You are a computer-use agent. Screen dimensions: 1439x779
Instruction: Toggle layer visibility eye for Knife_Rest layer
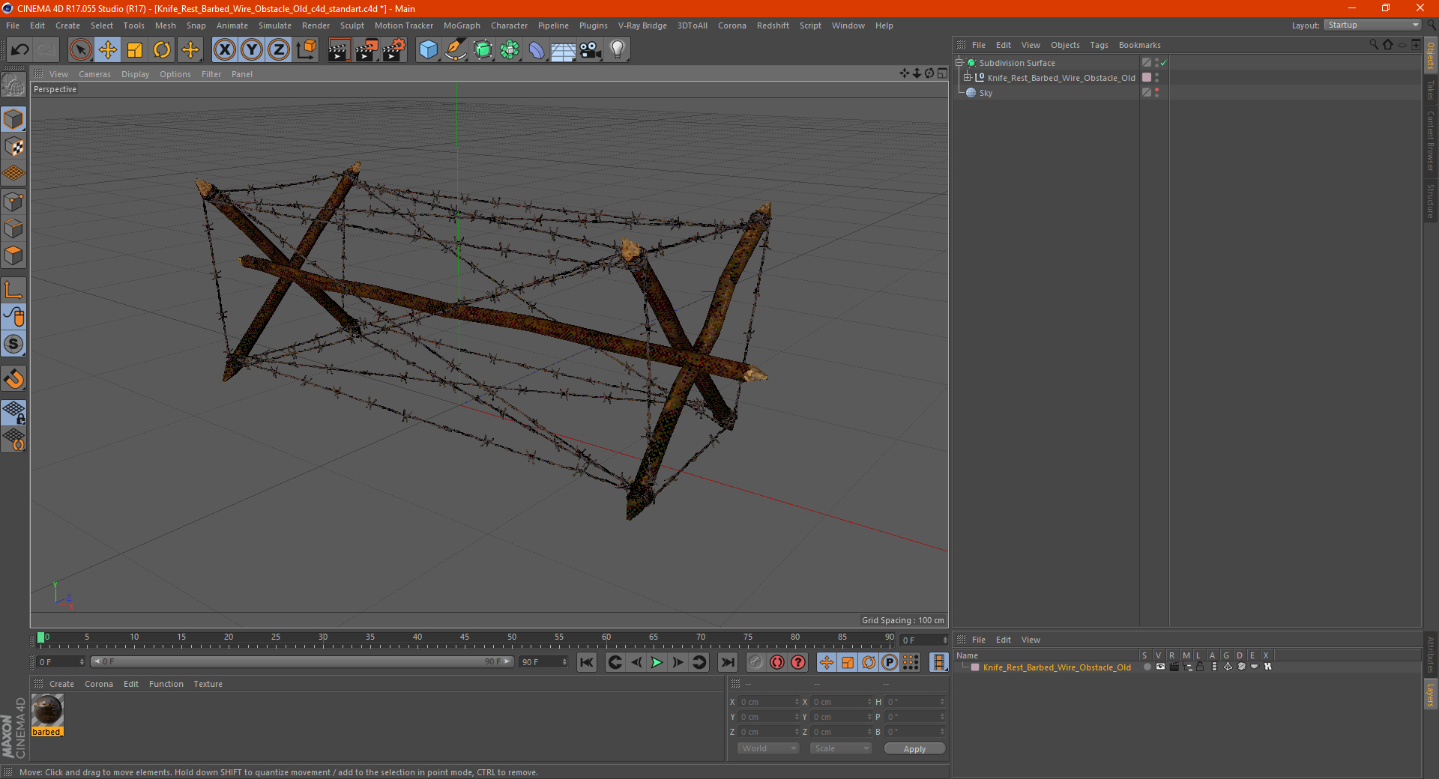(x=1160, y=667)
